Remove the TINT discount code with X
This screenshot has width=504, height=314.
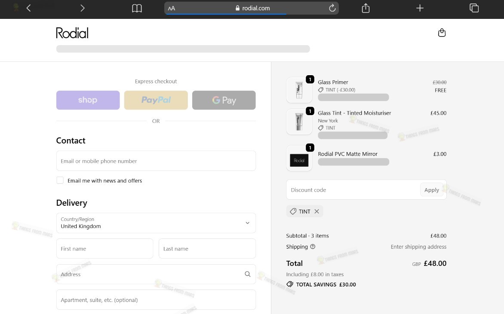pyautogui.click(x=317, y=211)
